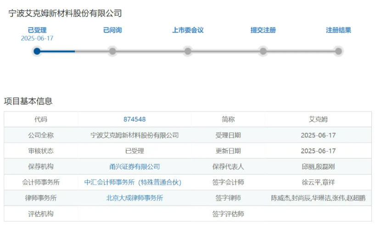Click the 提交注册 stage label
This screenshot has height=225, width=375.
263,30
